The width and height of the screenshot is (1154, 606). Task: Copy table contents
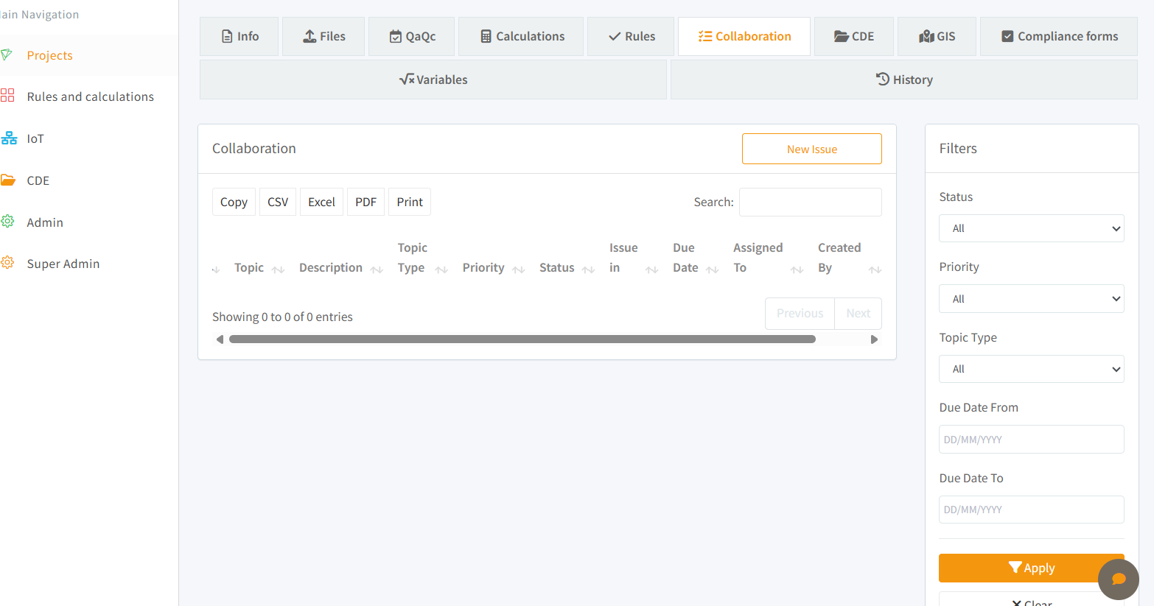[234, 202]
